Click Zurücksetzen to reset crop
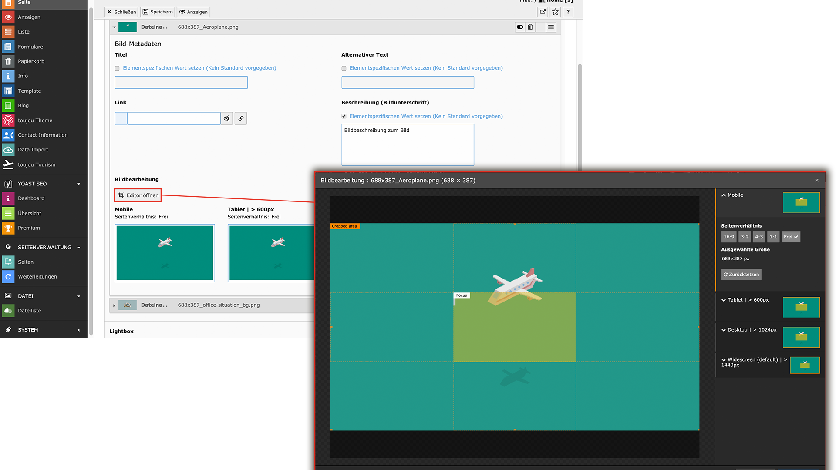The height and width of the screenshot is (470, 836). click(741, 275)
